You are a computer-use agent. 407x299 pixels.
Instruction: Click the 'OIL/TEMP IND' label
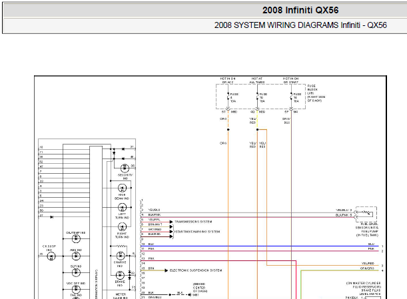tap(76, 233)
